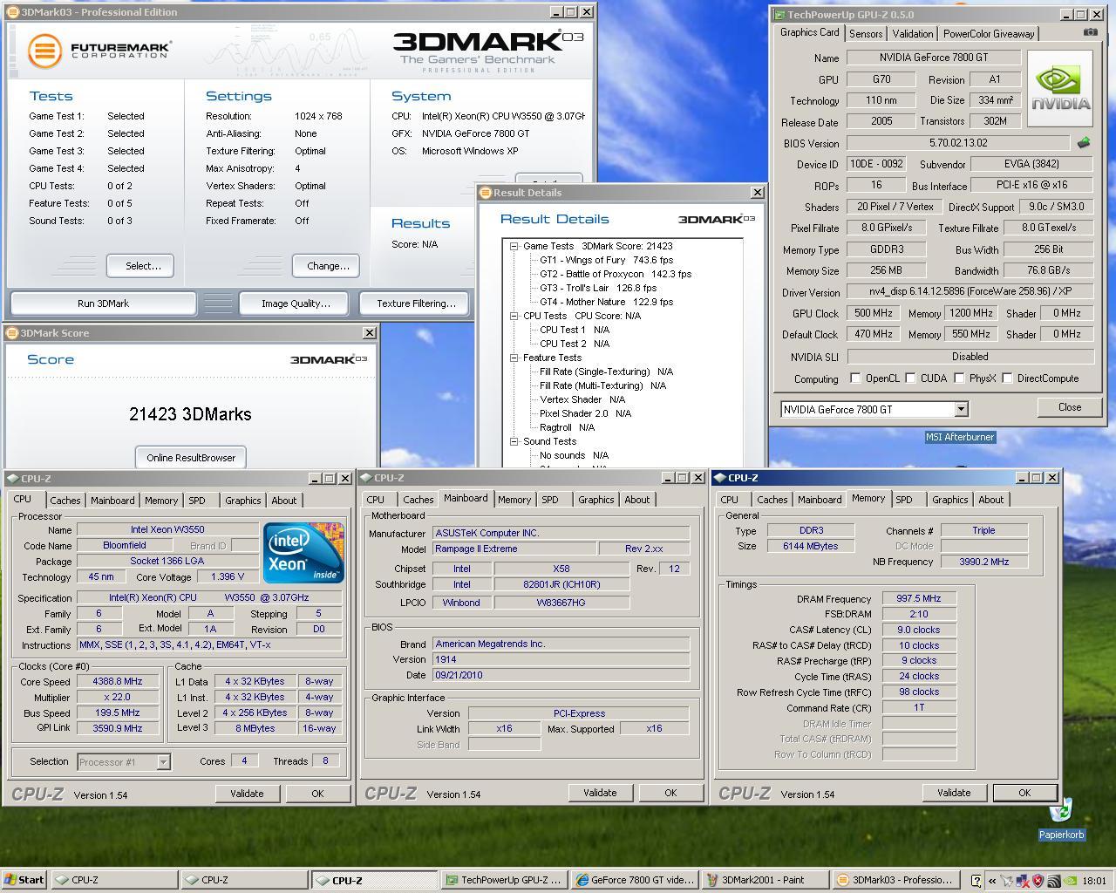This screenshot has width=1116, height=893.
Task: Collapse the Sound Tests tree node
Action: point(514,441)
